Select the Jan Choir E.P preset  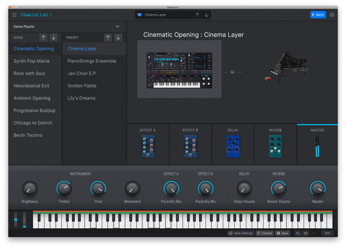(94, 73)
